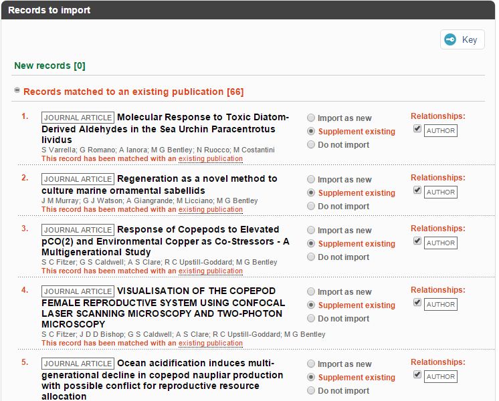The height and width of the screenshot is (401, 499).
Task: Click JOURNAL ARTICLE tag on record 3
Action: click(x=78, y=230)
